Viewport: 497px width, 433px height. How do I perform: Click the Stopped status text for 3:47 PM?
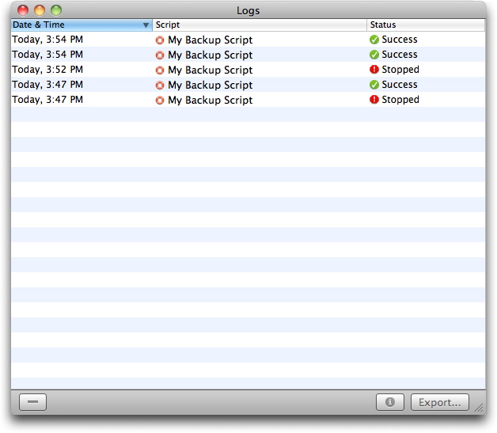click(400, 100)
